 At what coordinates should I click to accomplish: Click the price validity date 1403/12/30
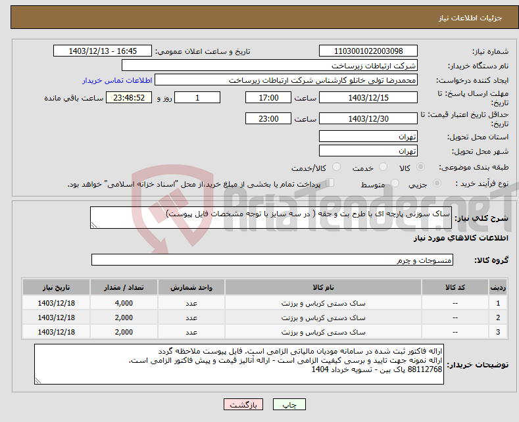pyautogui.click(x=368, y=118)
